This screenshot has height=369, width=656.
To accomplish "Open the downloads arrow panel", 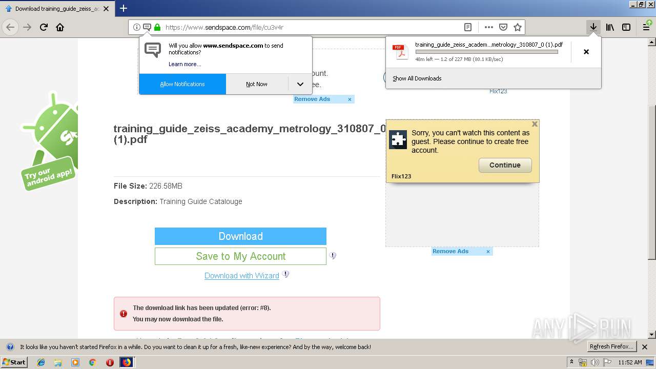I will pyautogui.click(x=593, y=27).
